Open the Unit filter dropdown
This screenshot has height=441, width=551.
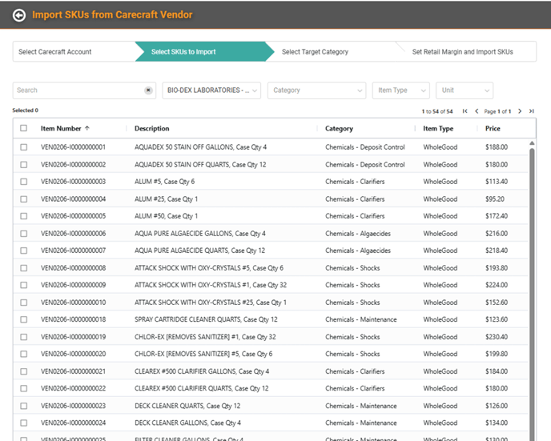[464, 90]
